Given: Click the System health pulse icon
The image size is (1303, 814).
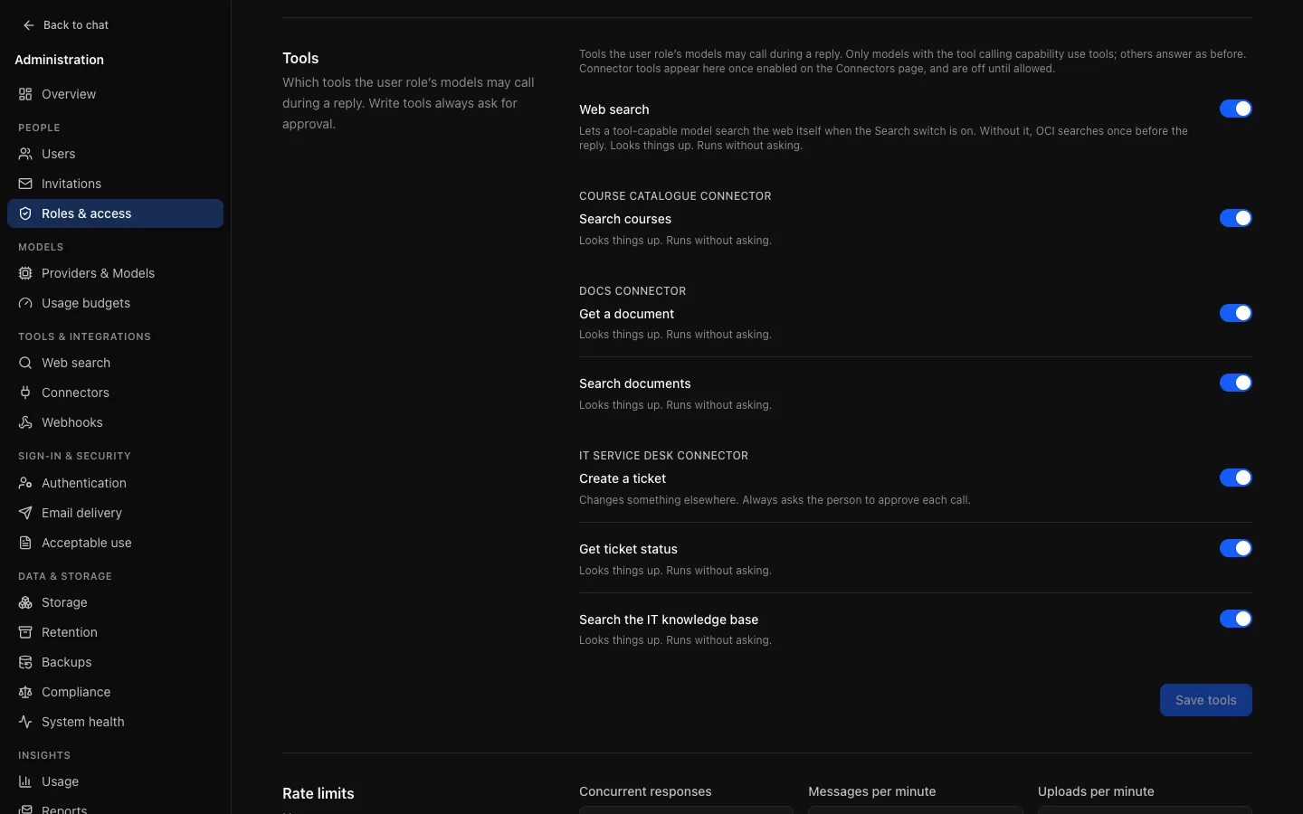Looking at the screenshot, I should point(25,722).
